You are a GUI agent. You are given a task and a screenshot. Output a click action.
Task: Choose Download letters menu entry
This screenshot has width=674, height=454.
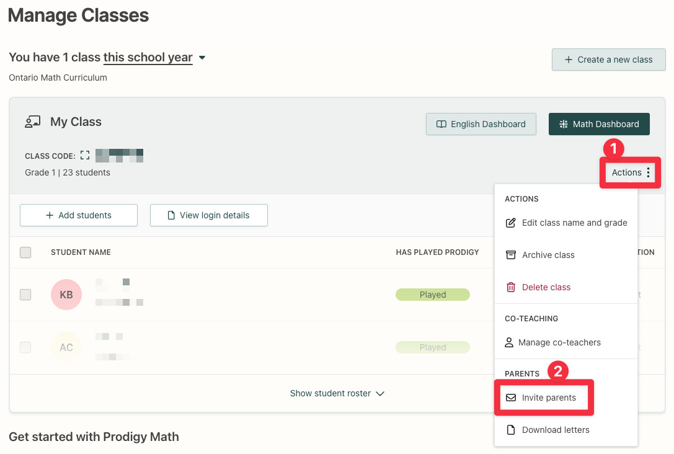(556, 430)
